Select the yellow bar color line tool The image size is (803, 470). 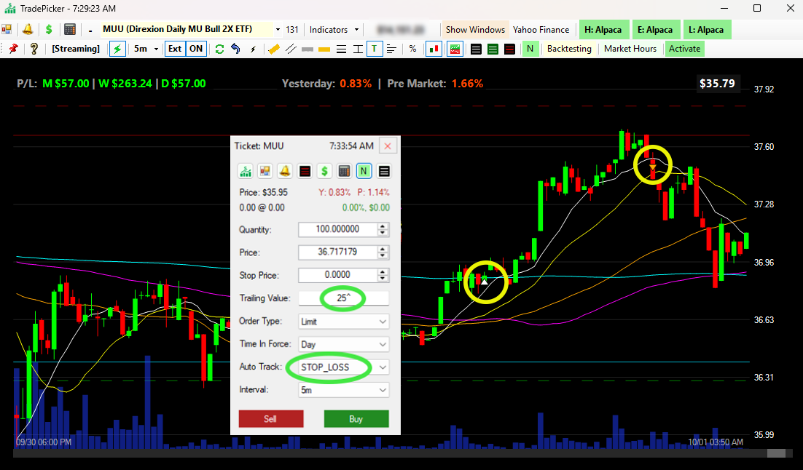(x=324, y=49)
